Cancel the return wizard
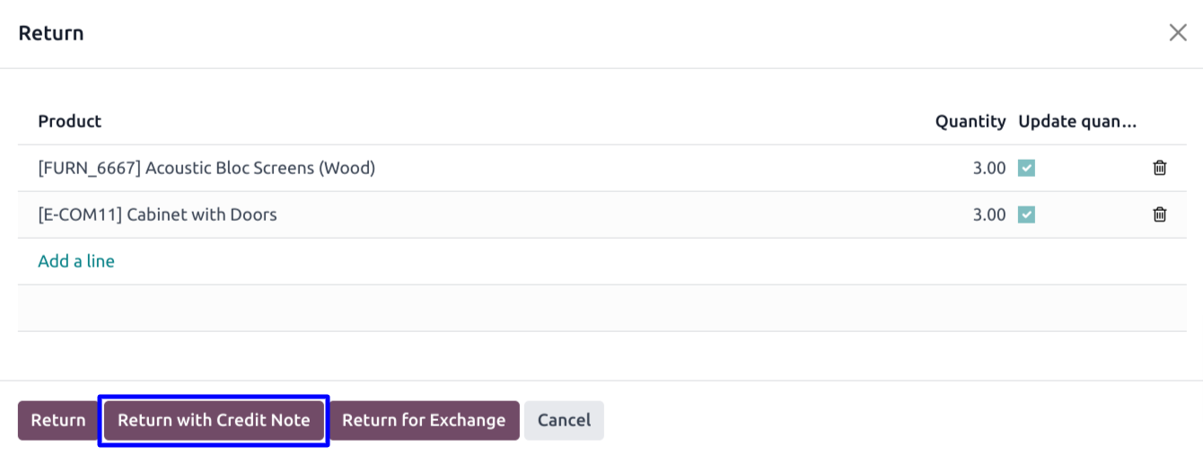 pyautogui.click(x=564, y=420)
